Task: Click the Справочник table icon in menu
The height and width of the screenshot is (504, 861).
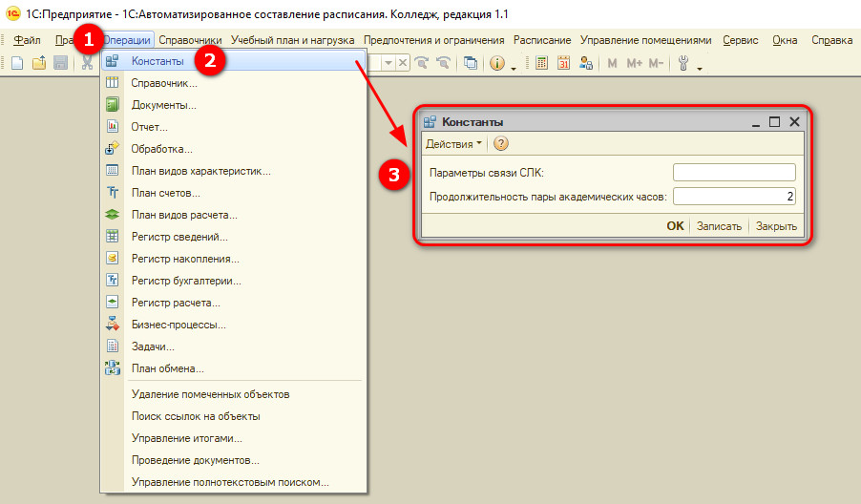Action: (112, 83)
